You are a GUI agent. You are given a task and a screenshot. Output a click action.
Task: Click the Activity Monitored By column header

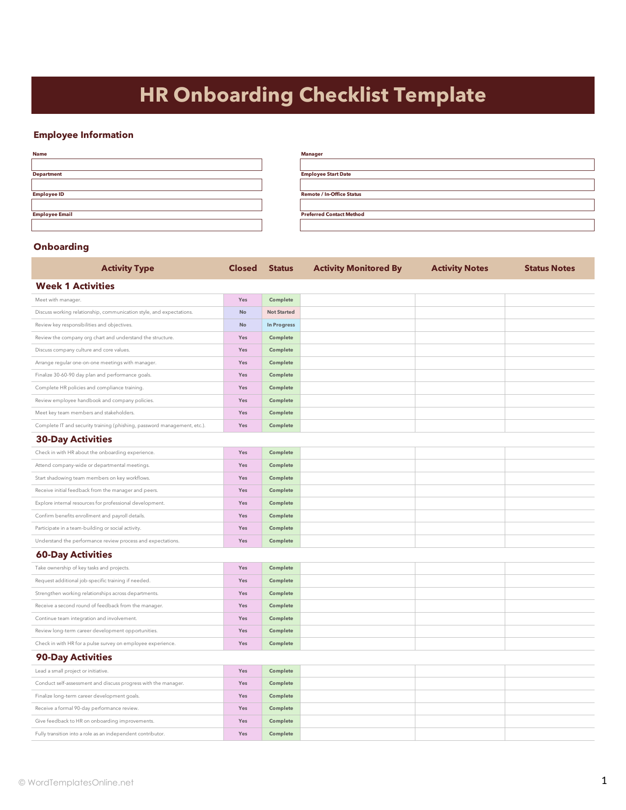[x=357, y=268]
